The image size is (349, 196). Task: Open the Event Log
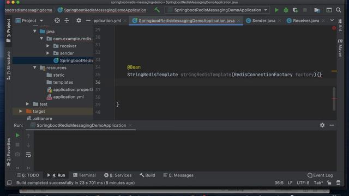(x=320, y=175)
